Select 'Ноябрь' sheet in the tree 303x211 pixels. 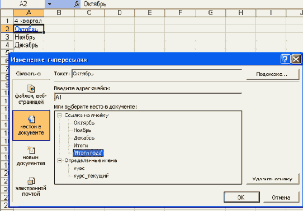[x=82, y=131]
